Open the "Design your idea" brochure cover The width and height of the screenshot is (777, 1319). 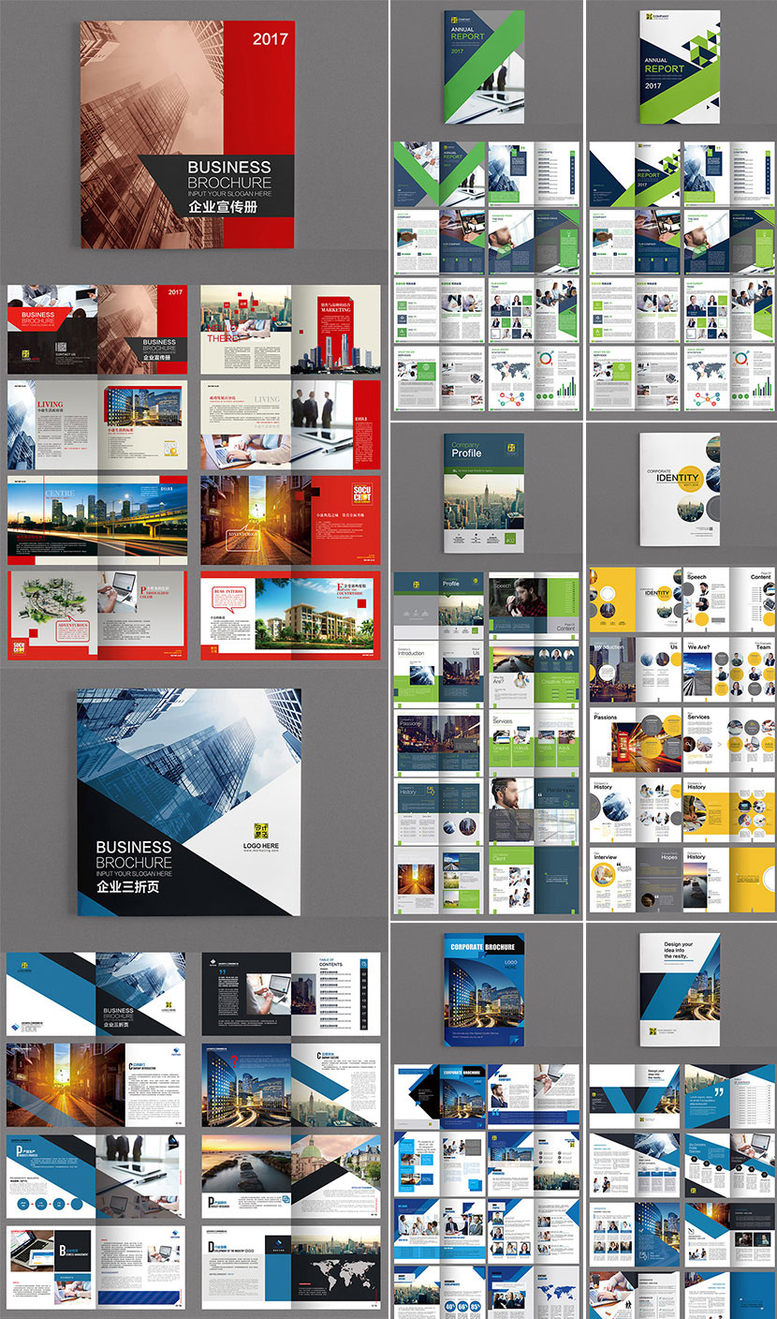tap(680, 989)
